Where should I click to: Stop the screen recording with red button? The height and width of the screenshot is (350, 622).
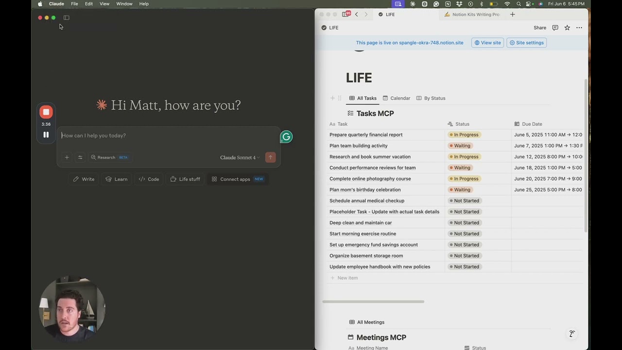pyautogui.click(x=46, y=112)
